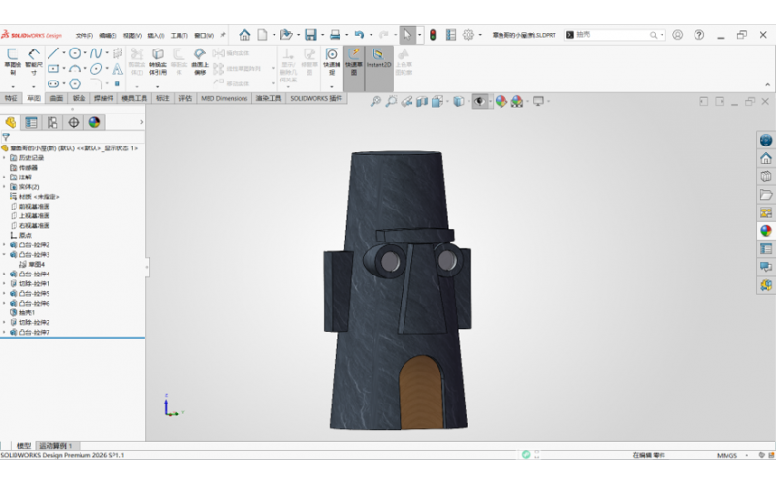This screenshot has height=485, width=776.
Task: Click the Options gear icon
Action: coord(469,35)
